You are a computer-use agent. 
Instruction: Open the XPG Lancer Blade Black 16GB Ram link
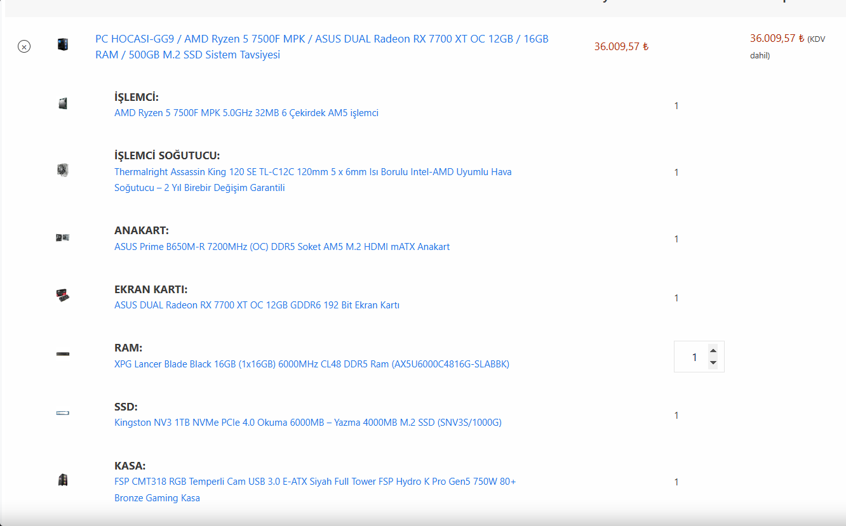312,364
